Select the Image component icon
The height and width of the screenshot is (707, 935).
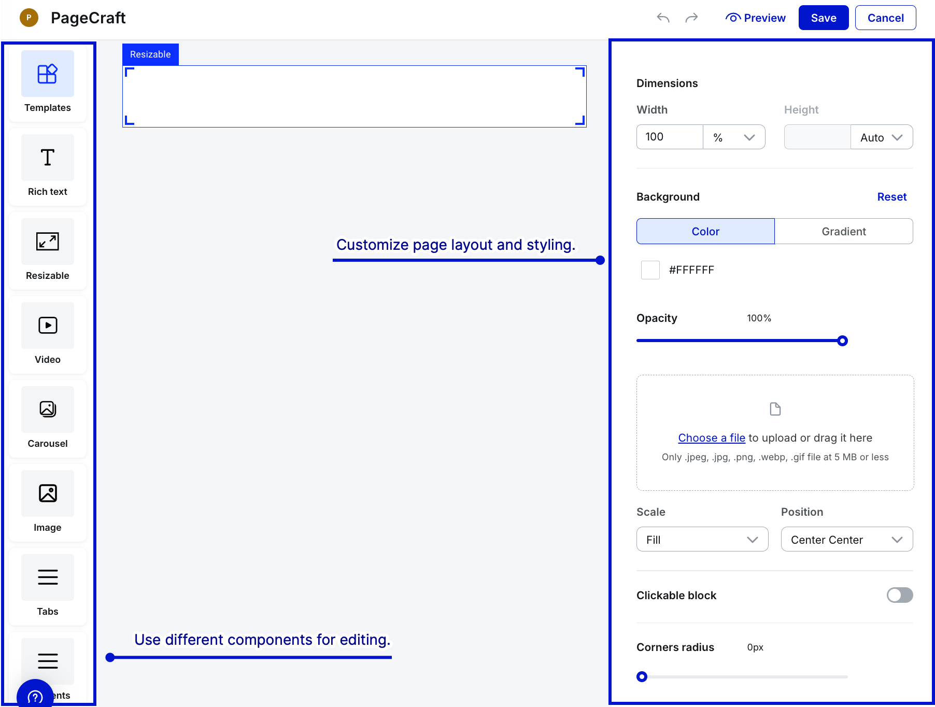pos(47,494)
